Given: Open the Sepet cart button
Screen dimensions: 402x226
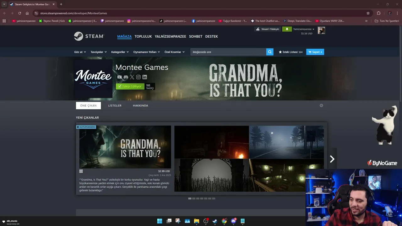Looking at the screenshot, I should pyautogui.click(x=315, y=52).
